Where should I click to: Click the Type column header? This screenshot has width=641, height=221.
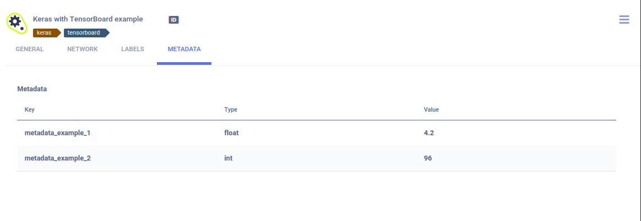[231, 110]
